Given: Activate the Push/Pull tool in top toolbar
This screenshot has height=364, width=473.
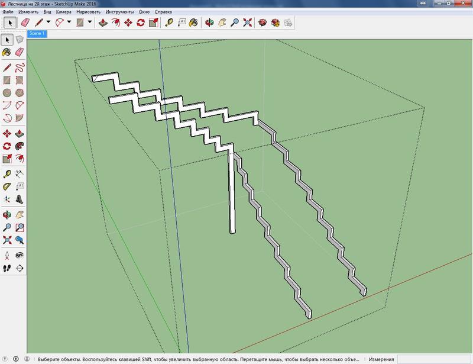Looking at the screenshot, I should pyautogui.click(x=102, y=23).
